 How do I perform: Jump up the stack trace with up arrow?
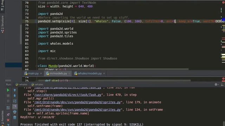pos(15,90)
